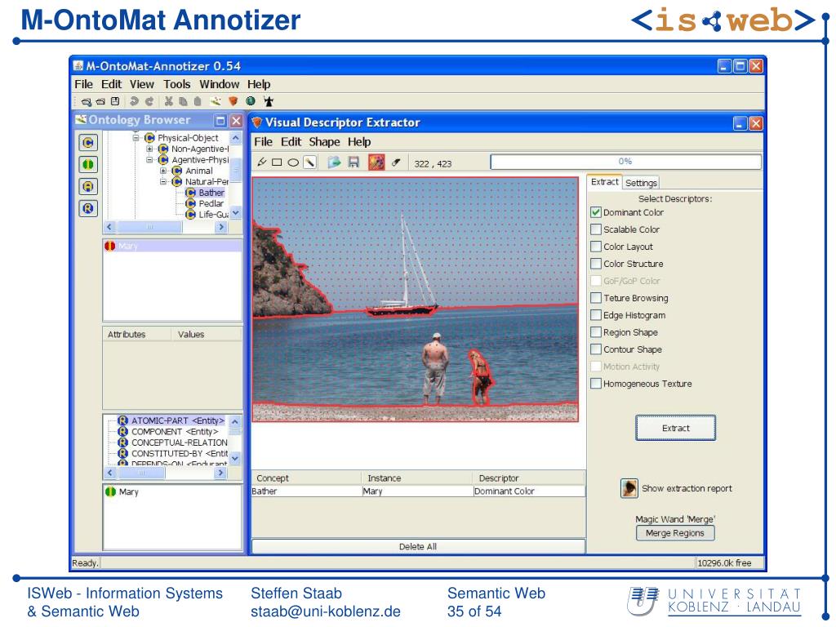
Task: Open the Visual Descriptor Extractor shield icon in main toolbar
Action: 233,101
